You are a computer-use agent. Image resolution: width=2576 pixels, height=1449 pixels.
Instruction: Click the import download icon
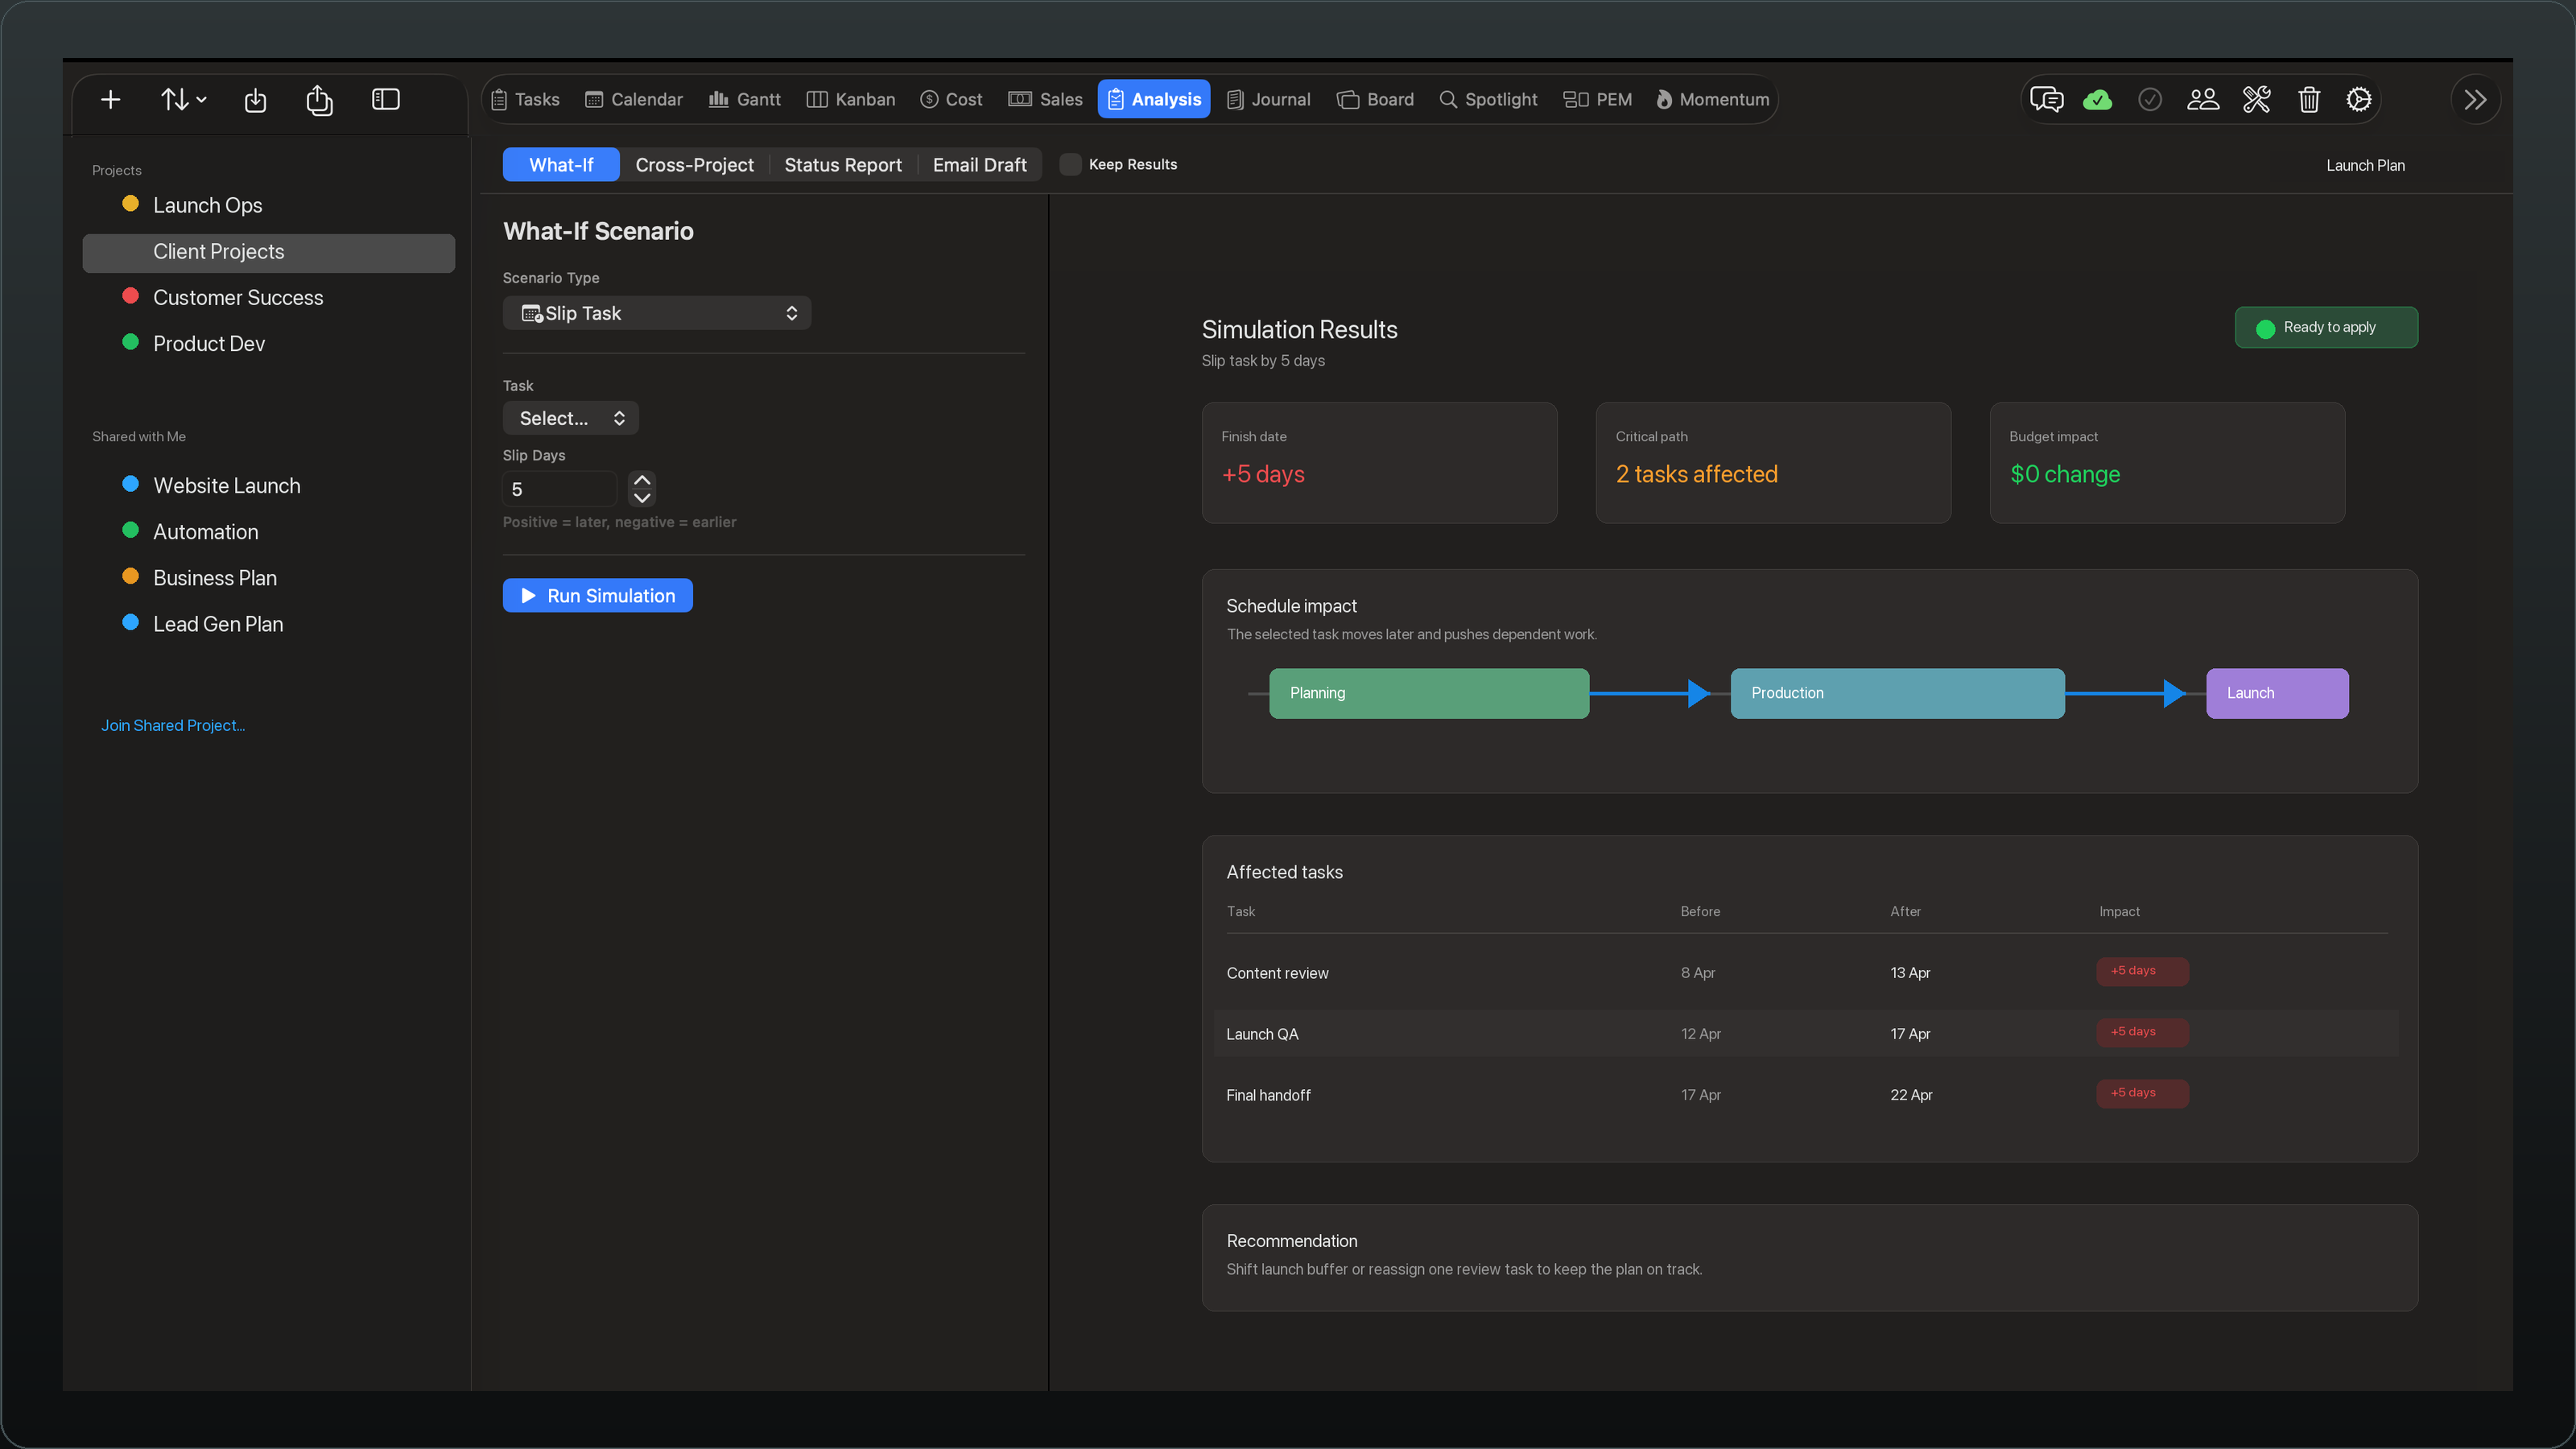[x=255, y=100]
